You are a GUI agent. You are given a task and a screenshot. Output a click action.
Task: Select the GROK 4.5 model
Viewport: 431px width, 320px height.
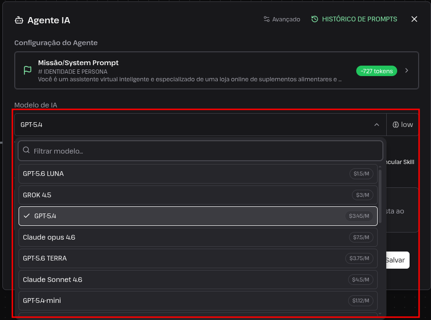198,195
